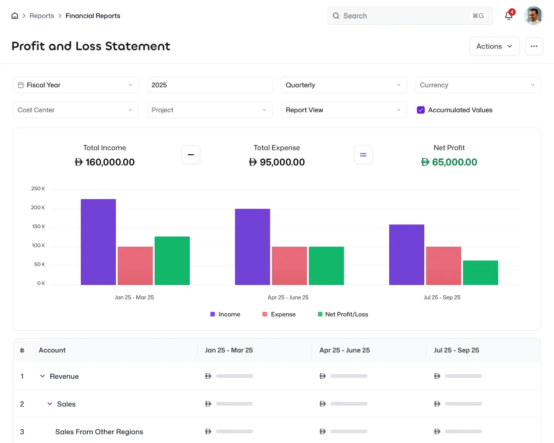Open the Fiscal Year dropdown

point(76,85)
